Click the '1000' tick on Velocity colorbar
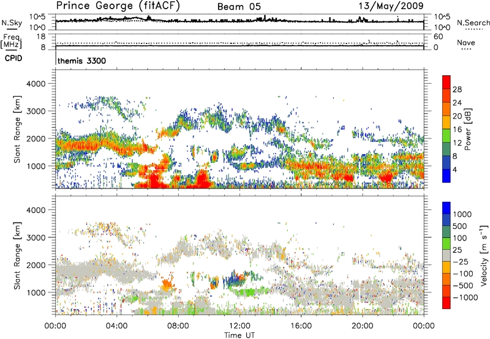490x339 pixels. [462, 214]
